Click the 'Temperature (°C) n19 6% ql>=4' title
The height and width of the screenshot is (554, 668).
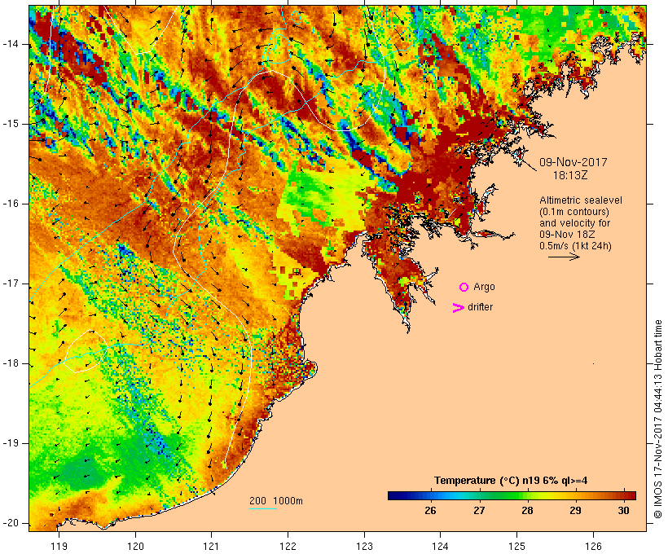511,481
